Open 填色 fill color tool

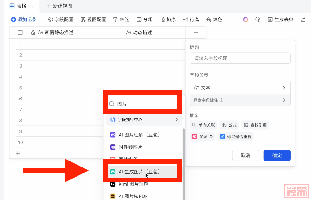[x=214, y=20]
